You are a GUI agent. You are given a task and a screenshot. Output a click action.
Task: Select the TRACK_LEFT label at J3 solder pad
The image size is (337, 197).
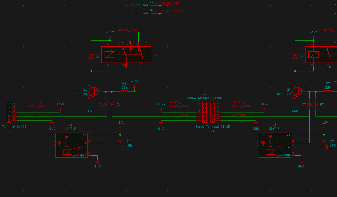click(x=170, y=4)
